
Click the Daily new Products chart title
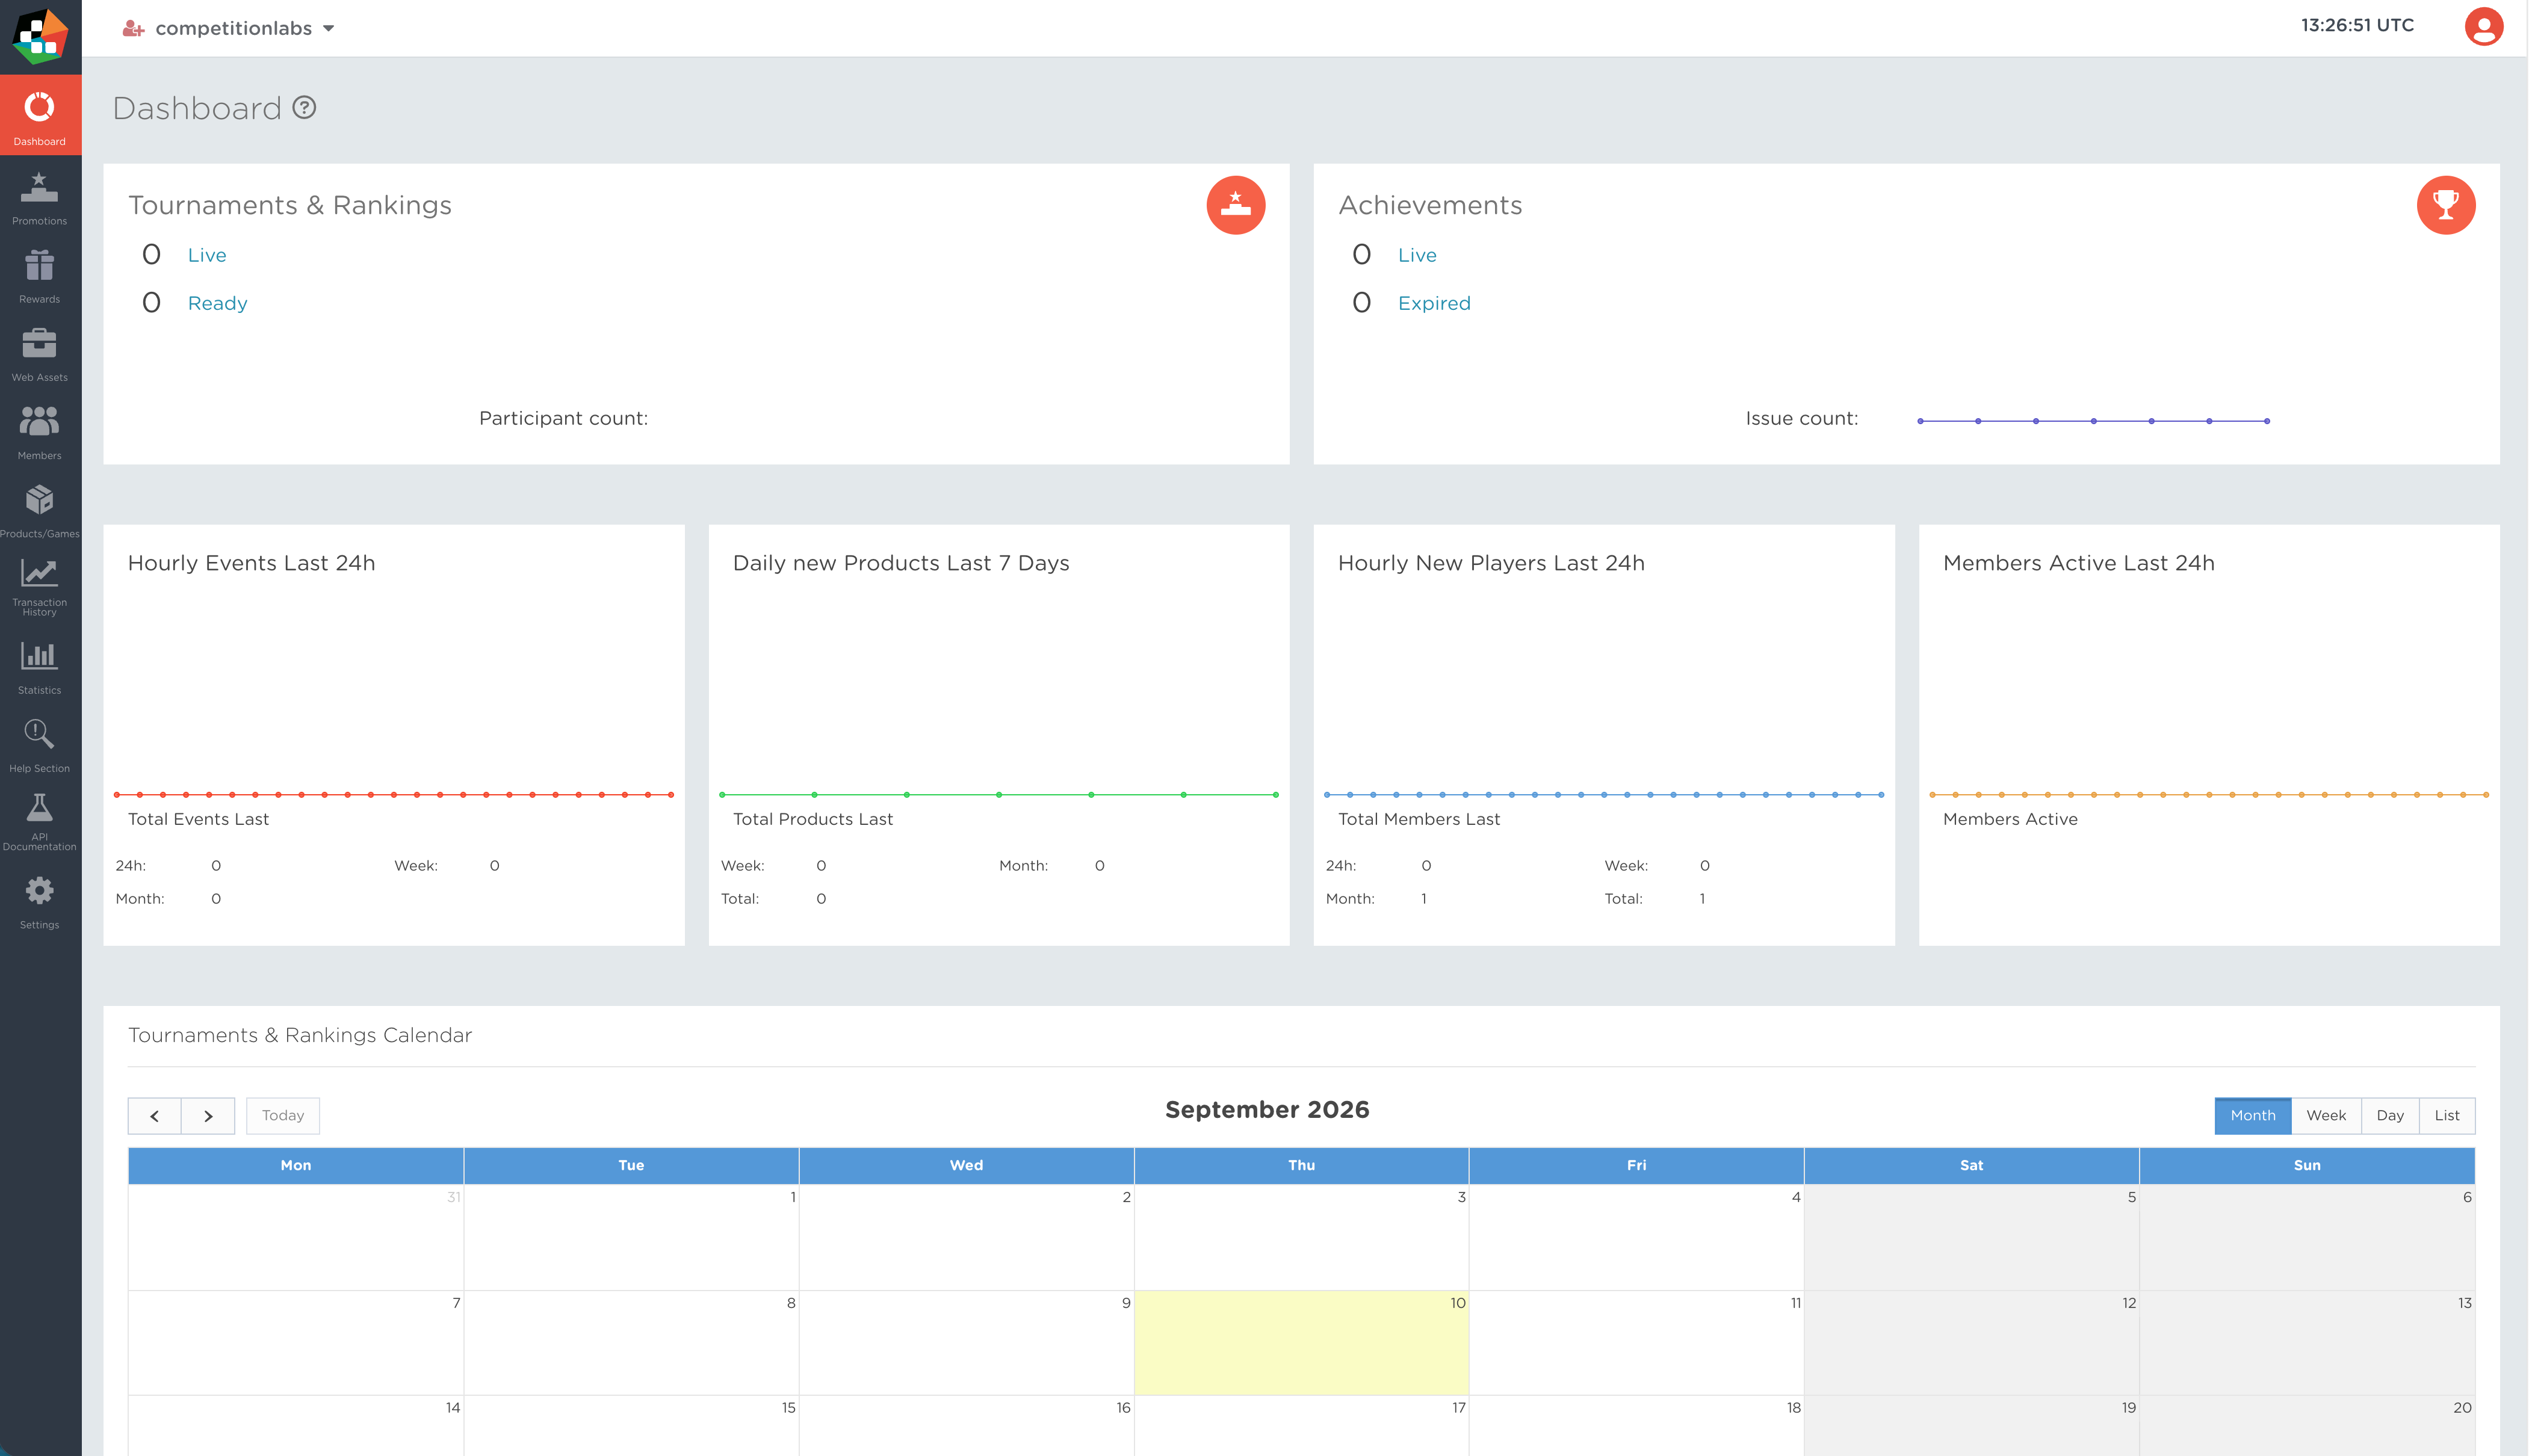[x=901, y=563]
